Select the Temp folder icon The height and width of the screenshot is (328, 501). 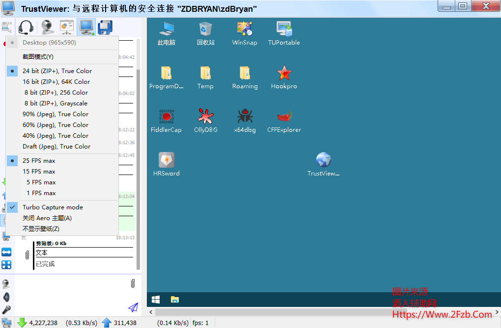(x=205, y=77)
